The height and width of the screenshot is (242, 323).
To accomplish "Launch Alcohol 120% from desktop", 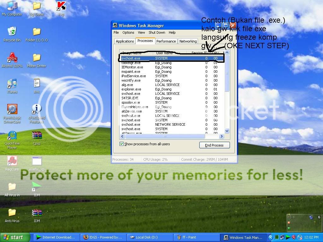I will (x=12, y=60).
